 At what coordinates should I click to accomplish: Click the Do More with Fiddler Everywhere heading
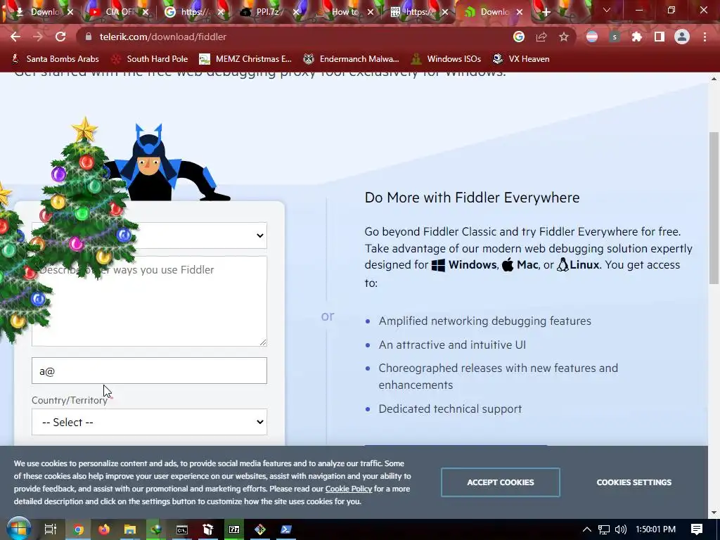[x=472, y=198]
